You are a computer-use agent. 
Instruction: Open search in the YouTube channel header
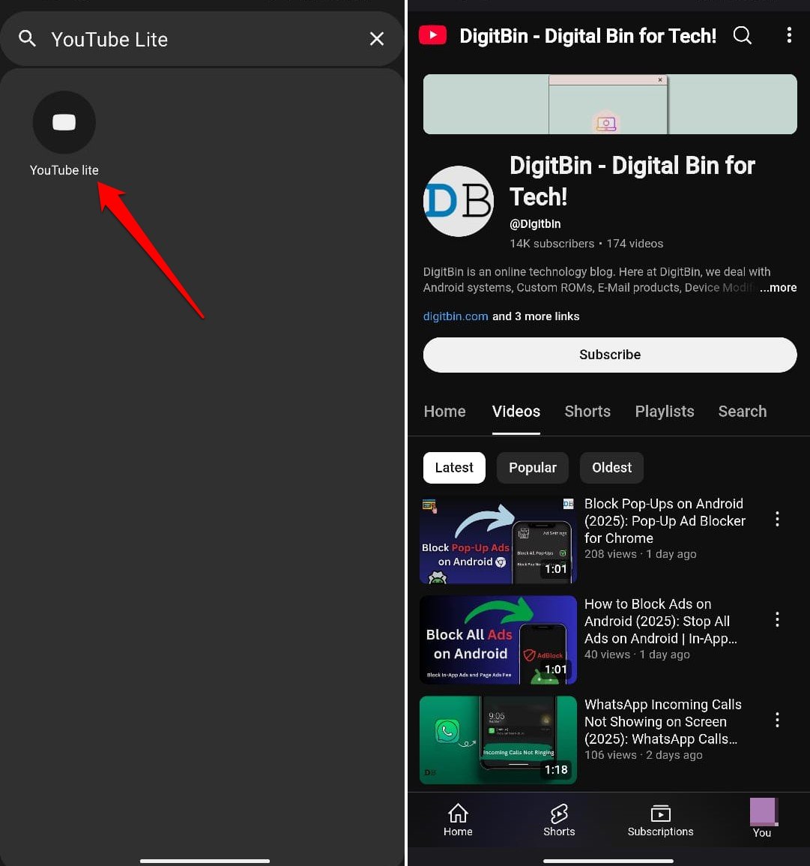[x=742, y=35]
